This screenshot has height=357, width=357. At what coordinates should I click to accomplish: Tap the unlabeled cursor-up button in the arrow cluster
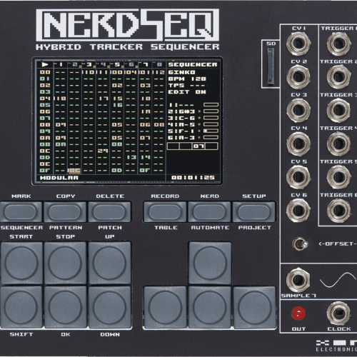pyautogui.click(x=210, y=263)
